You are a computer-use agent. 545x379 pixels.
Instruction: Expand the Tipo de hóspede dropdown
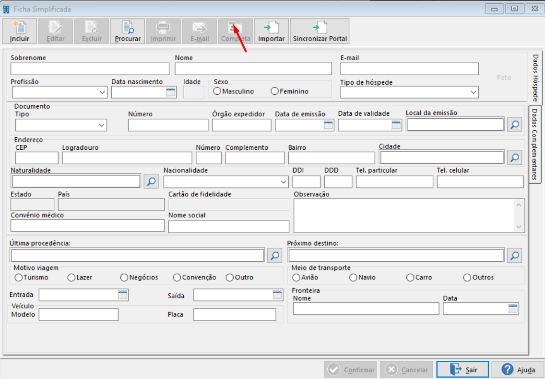point(473,92)
